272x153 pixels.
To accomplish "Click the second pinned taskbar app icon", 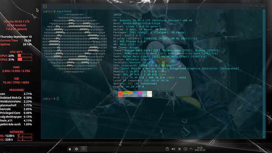I will 76,149.
